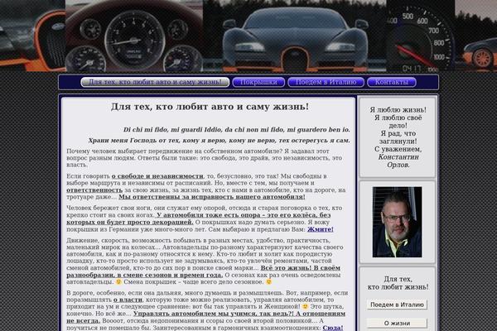Viewport: 497px width, 331px height.
Task: Click the dashboard gauges image in the header banner
Action: 134,36
